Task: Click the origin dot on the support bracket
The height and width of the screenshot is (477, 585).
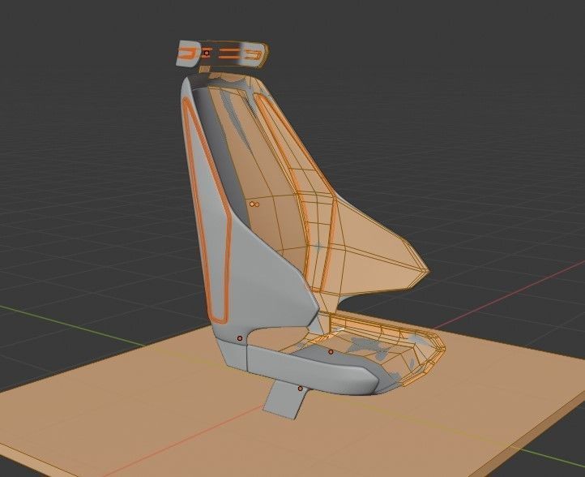Action: (301, 389)
